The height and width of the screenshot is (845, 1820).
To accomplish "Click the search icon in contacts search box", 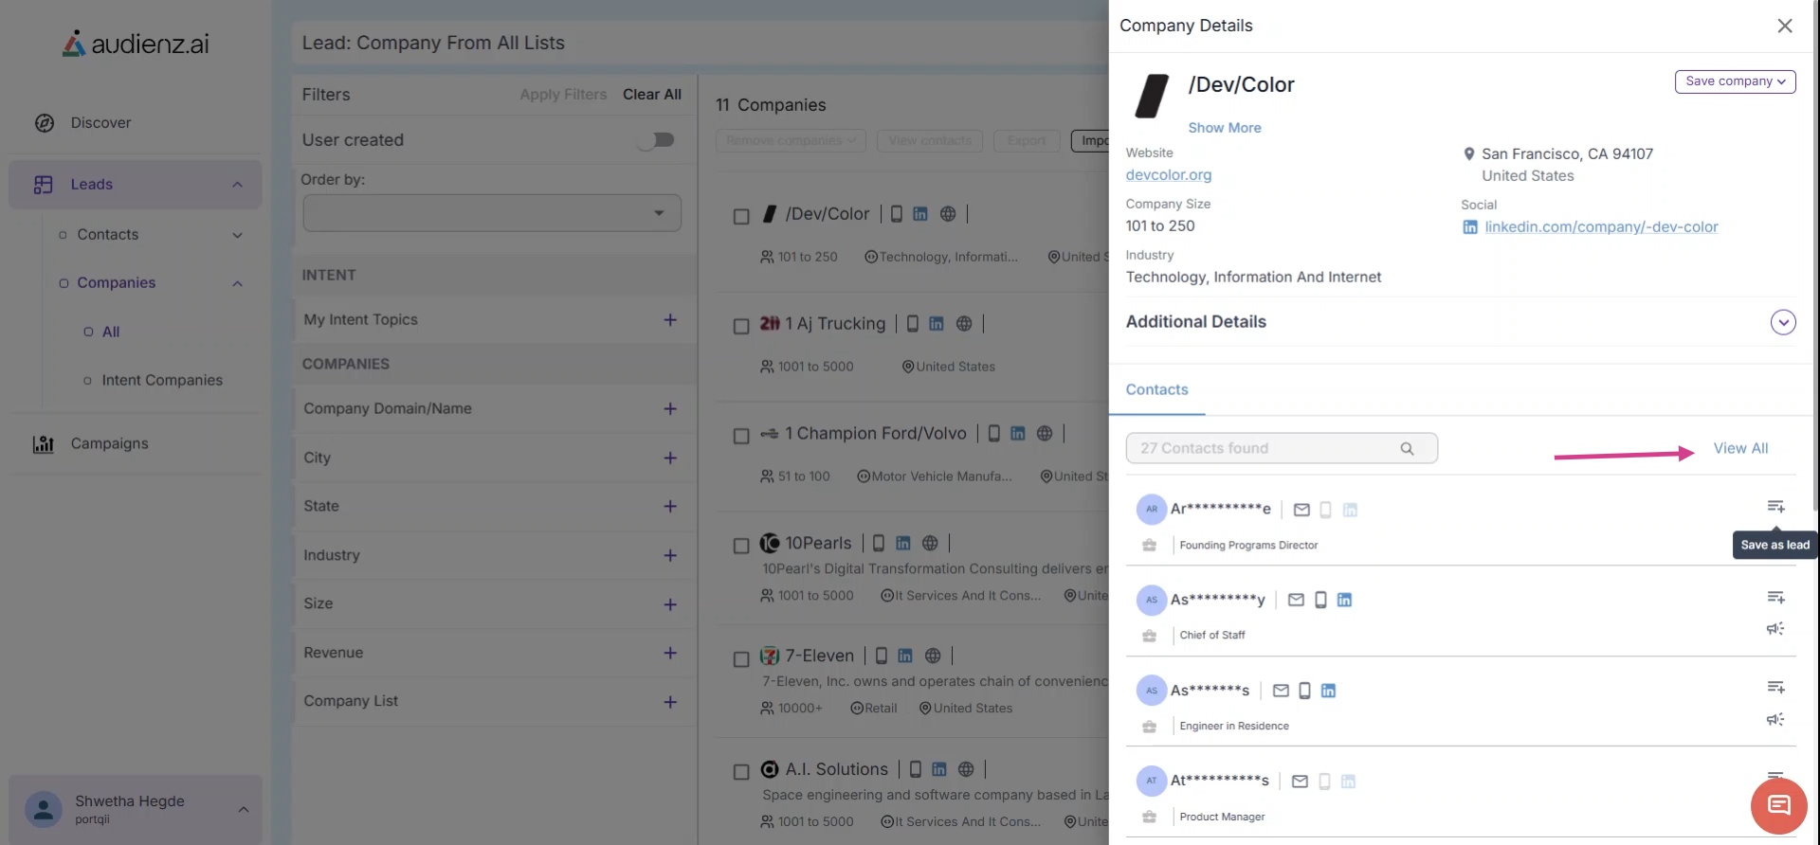I will coord(1407,449).
